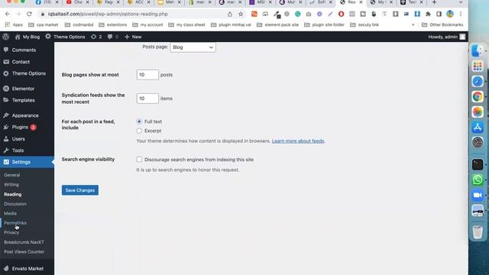Check Discourage search engines from indexing

(139, 160)
